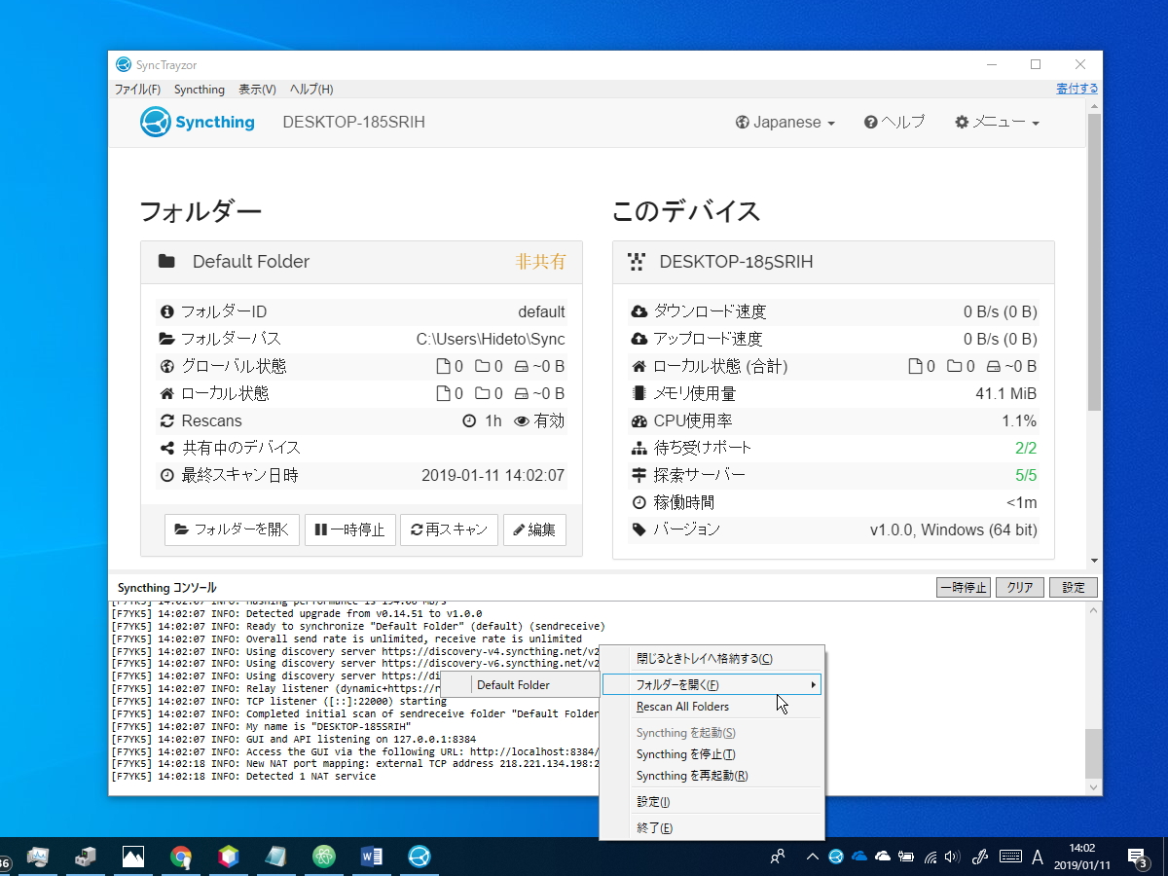Open the メニュー dropdown in the header
Viewport: 1168px width, 876px height.
996,122
